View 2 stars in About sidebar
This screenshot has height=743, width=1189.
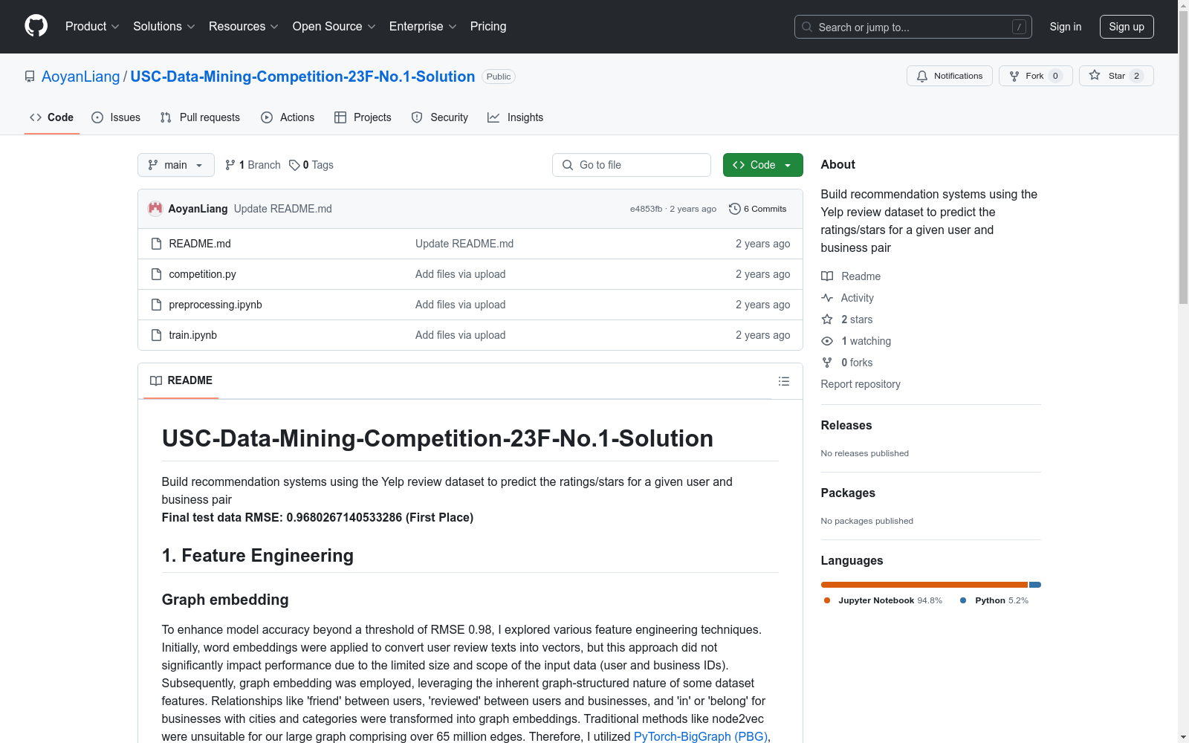click(x=847, y=319)
